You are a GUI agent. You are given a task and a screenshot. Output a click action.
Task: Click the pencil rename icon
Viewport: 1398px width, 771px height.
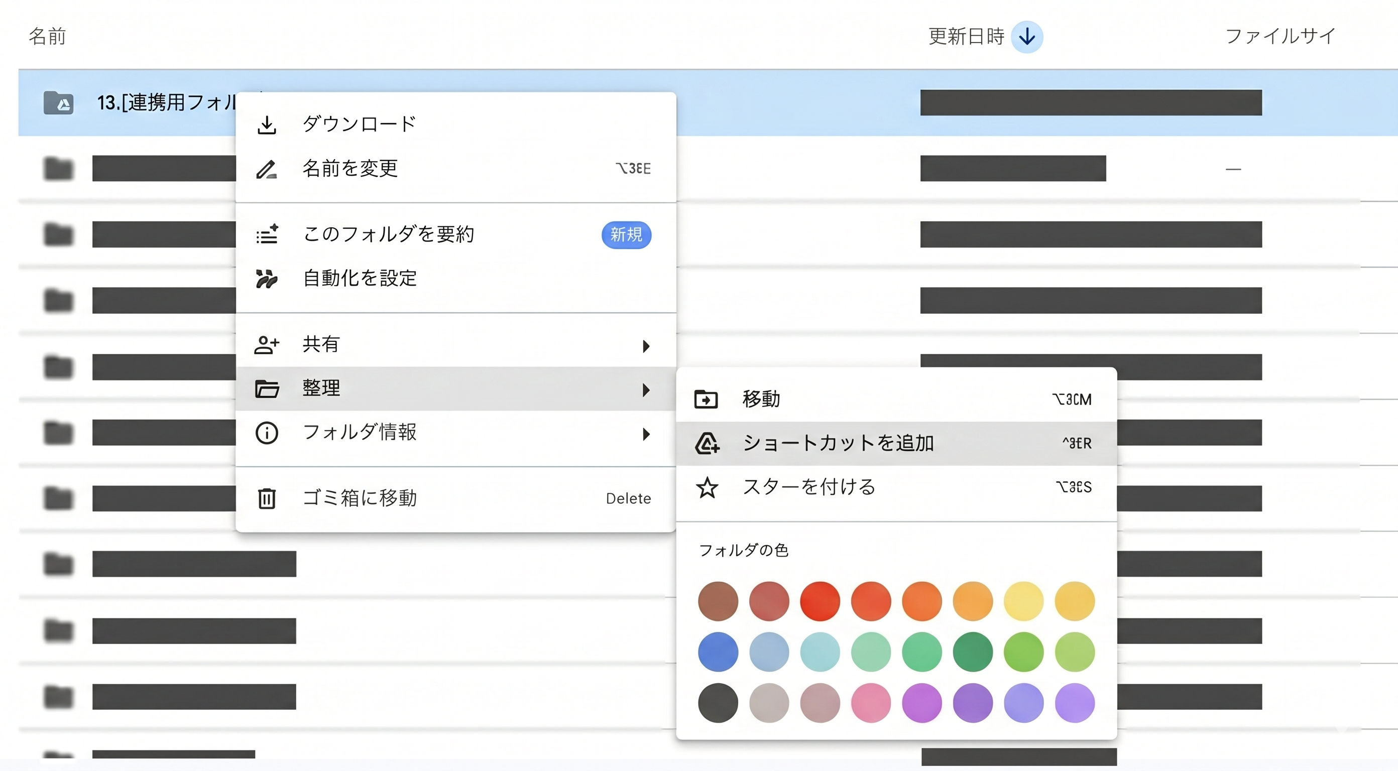pos(267,169)
